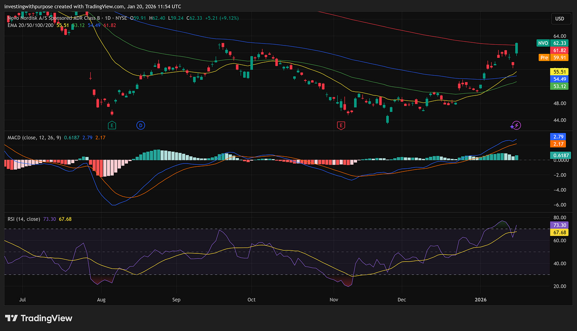Click the TradingView logo
The image size is (577, 331).
[38, 318]
